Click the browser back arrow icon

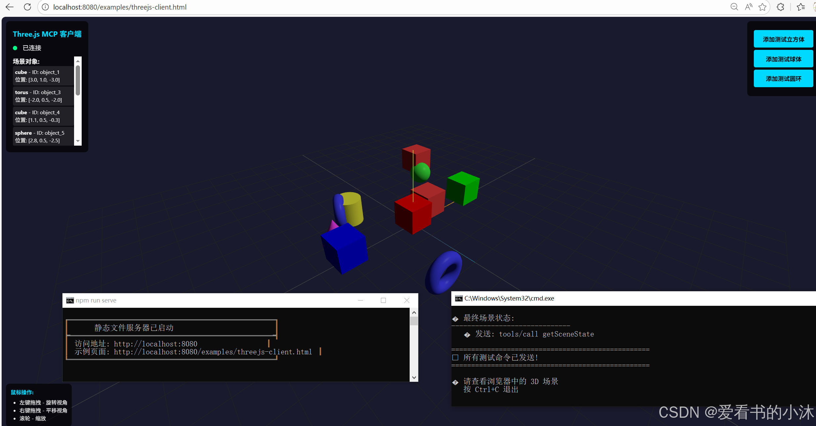[10, 7]
